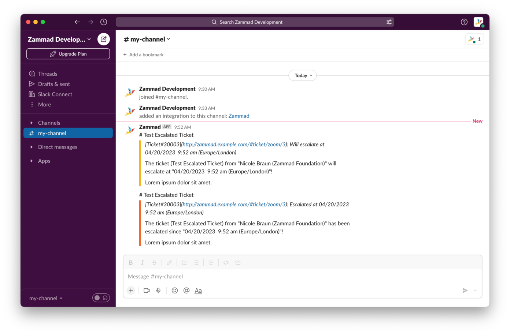Record a video clip
This screenshot has width=510, height=334.
pyautogui.click(x=147, y=290)
